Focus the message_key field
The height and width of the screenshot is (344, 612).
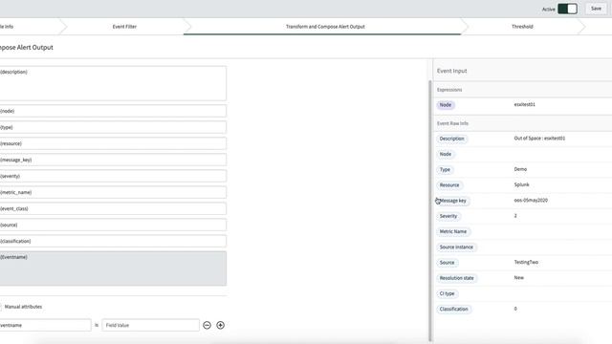113,160
